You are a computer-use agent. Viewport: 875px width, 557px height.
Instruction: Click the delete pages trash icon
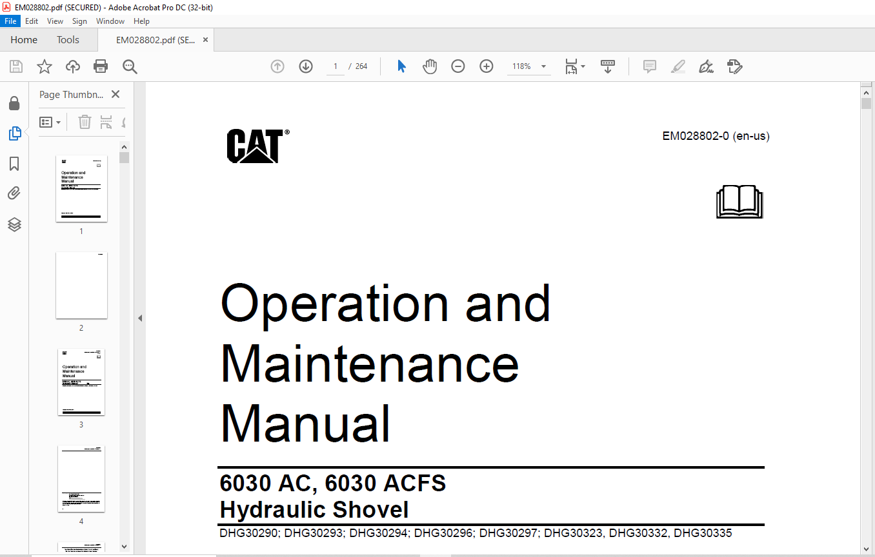(x=85, y=122)
